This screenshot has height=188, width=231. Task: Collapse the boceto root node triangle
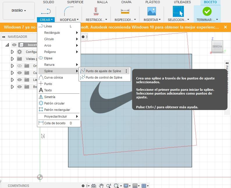tap(7, 45)
